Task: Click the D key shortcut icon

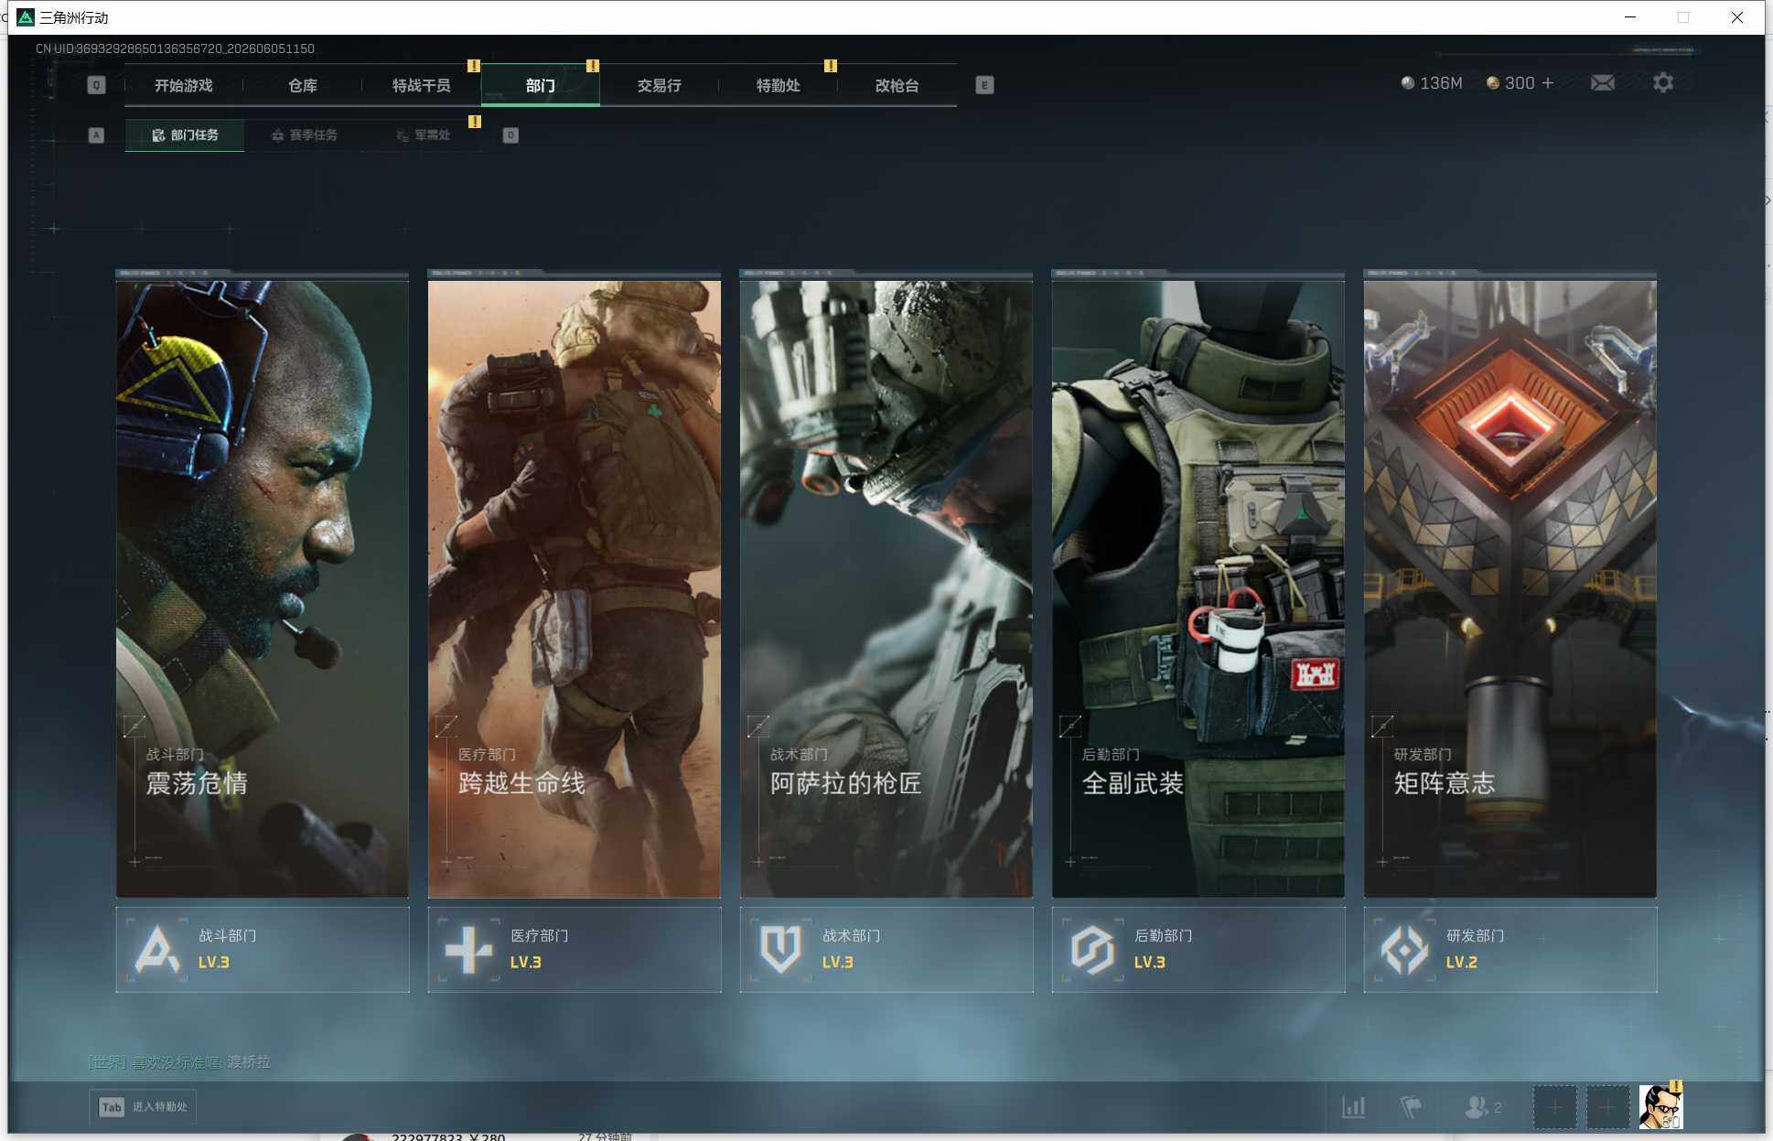Action: coord(510,135)
